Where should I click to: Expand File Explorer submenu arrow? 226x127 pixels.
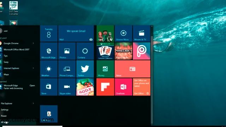33,103
